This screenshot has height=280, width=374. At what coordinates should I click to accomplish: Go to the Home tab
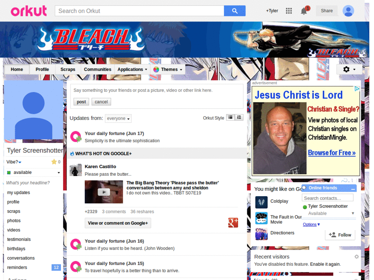point(17,69)
